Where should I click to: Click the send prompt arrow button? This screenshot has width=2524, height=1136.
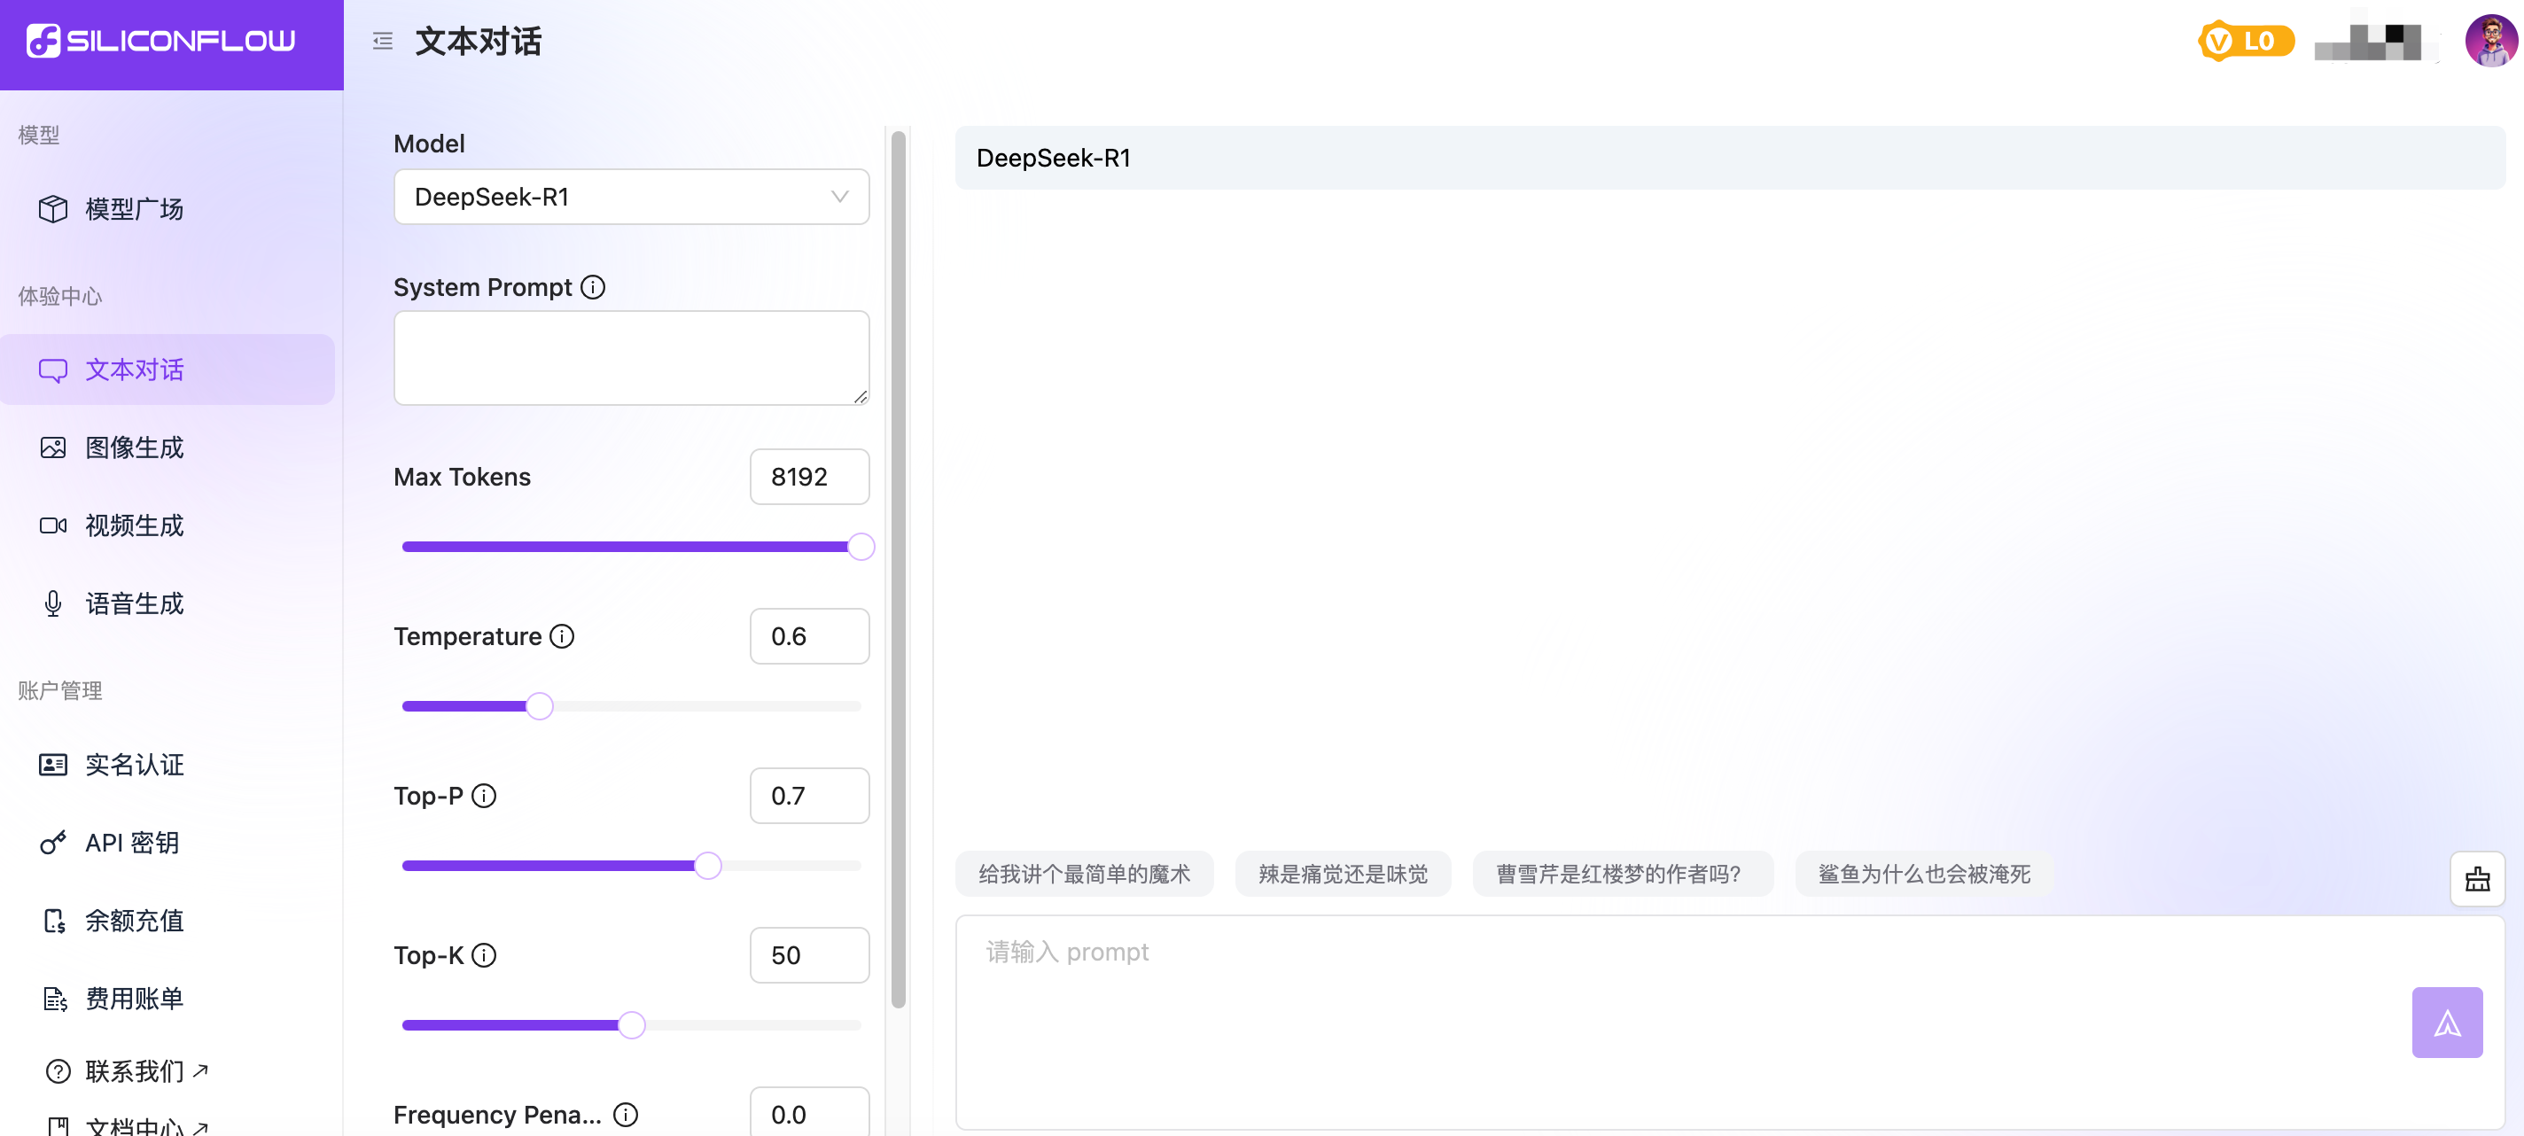pos(2446,1022)
